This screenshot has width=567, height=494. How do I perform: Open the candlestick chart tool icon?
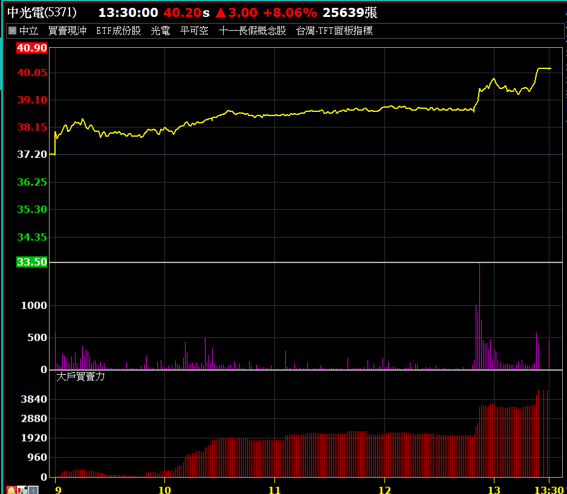click(x=22, y=490)
